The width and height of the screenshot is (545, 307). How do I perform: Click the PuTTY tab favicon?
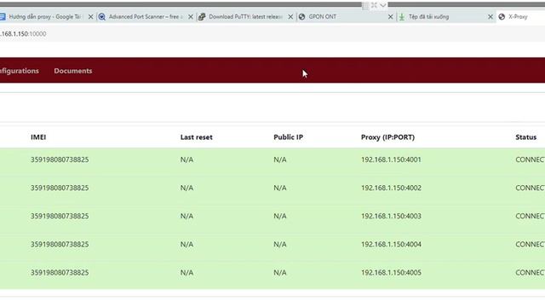(202, 17)
